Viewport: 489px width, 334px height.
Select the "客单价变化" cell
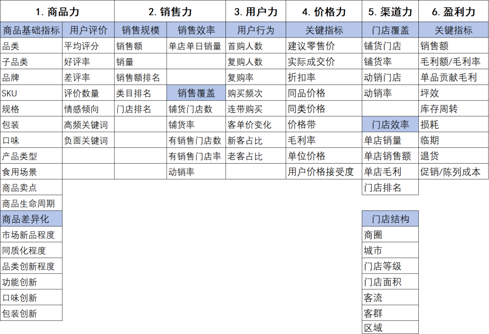pos(256,124)
